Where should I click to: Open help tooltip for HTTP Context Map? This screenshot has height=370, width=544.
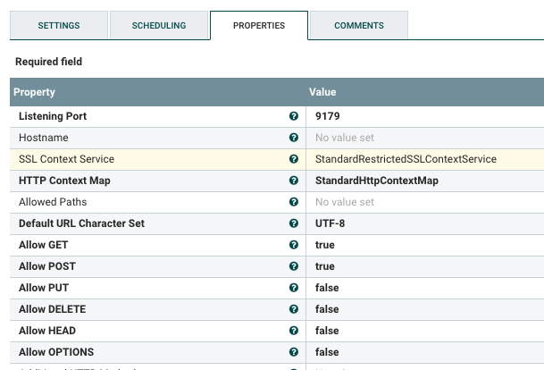tap(294, 181)
